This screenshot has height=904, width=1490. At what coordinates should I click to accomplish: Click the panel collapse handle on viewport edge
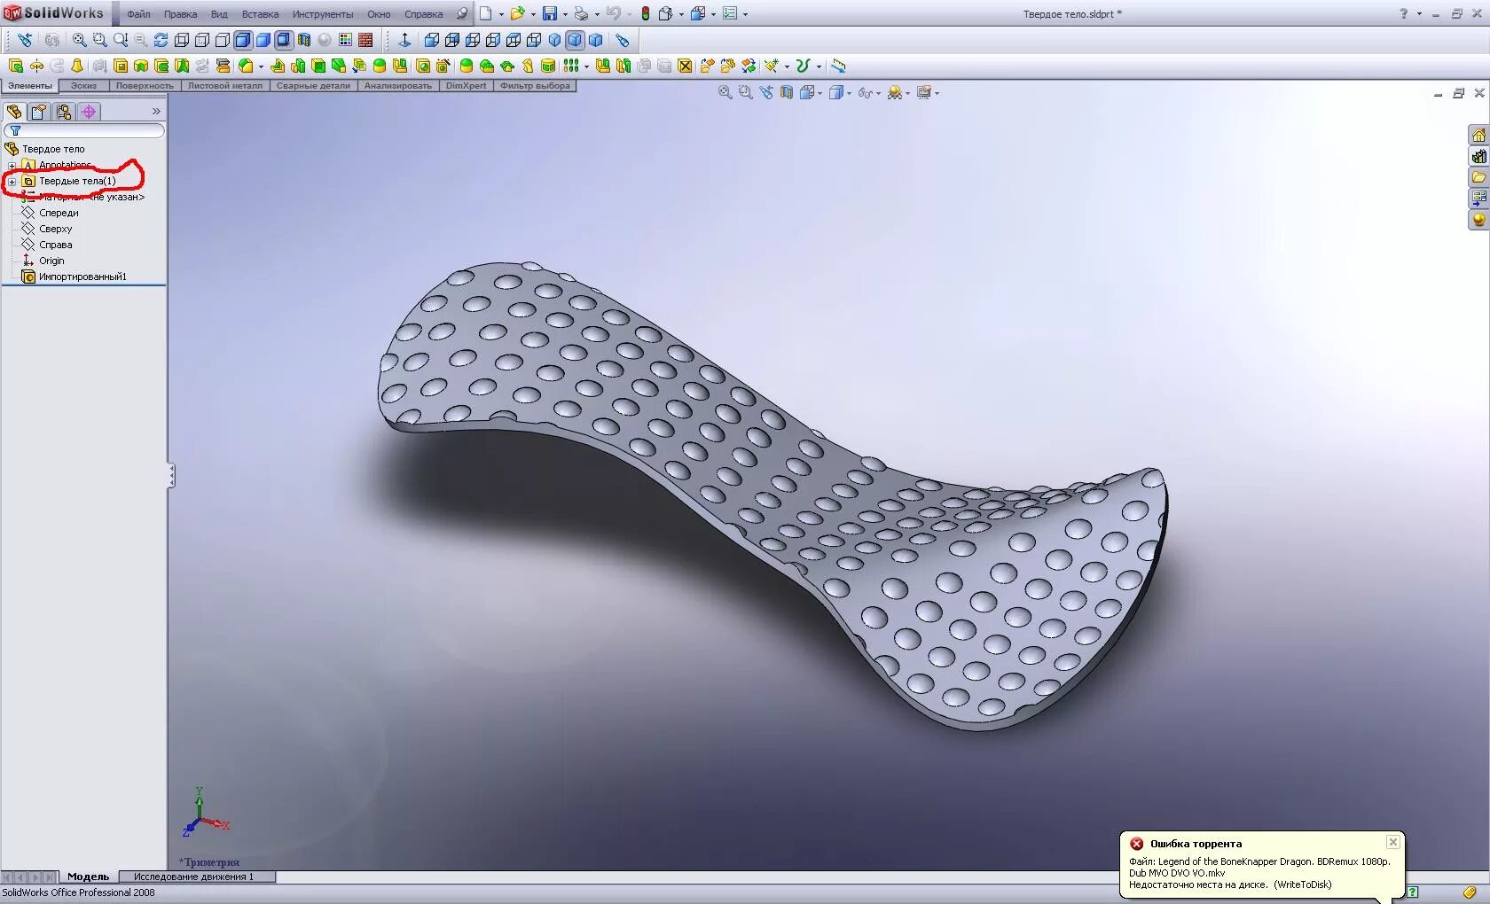pyautogui.click(x=171, y=476)
